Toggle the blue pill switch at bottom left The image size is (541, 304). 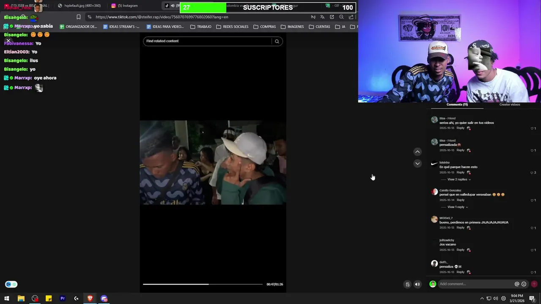click(11, 285)
